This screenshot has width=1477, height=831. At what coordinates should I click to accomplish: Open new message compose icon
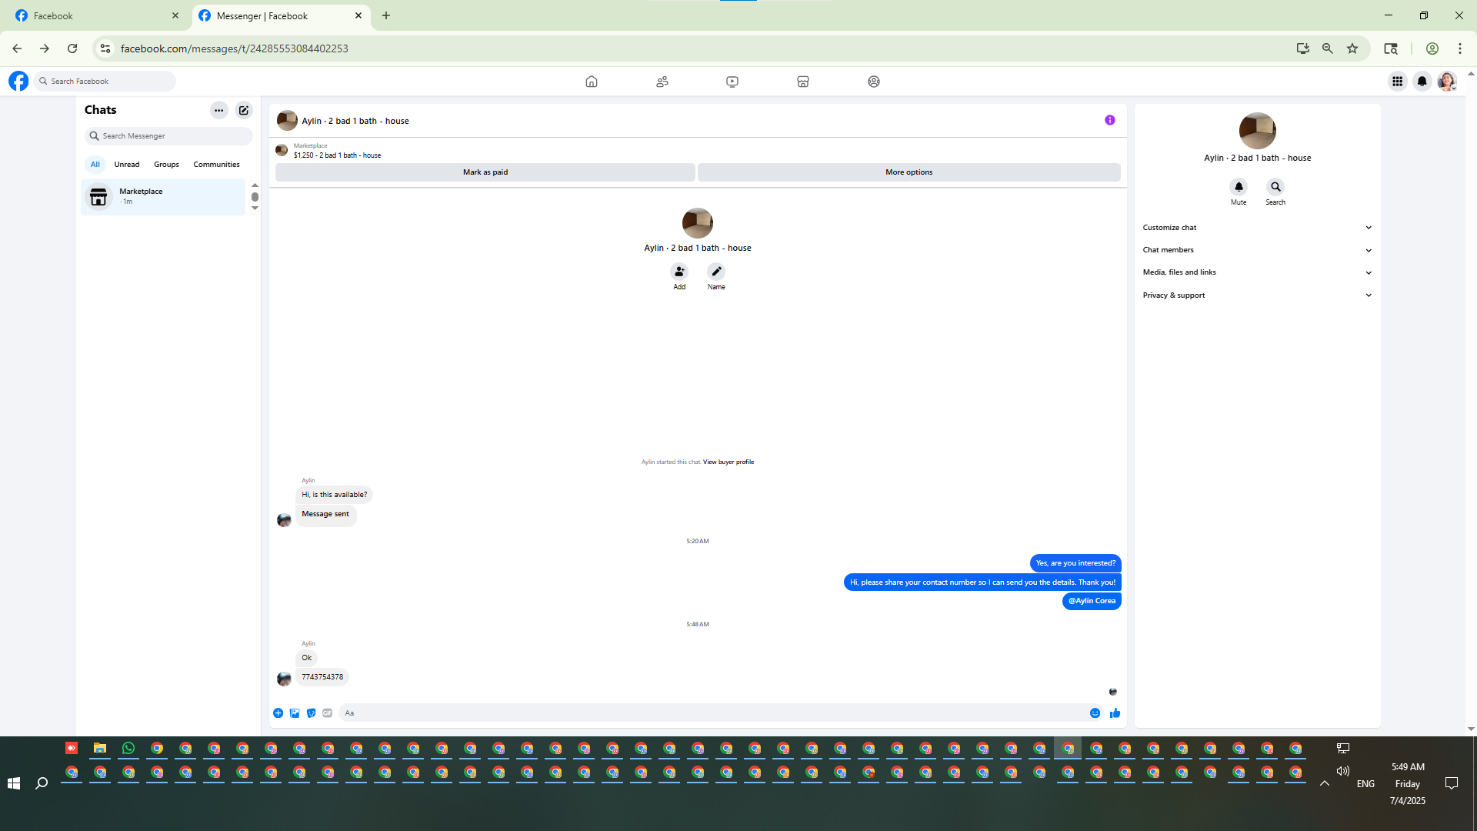(x=244, y=110)
